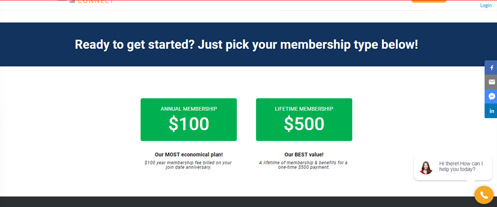Image resolution: width=497 pixels, height=207 pixels.
Task: Click the $100 year membership fee description
Action: (x=188, y=165)
